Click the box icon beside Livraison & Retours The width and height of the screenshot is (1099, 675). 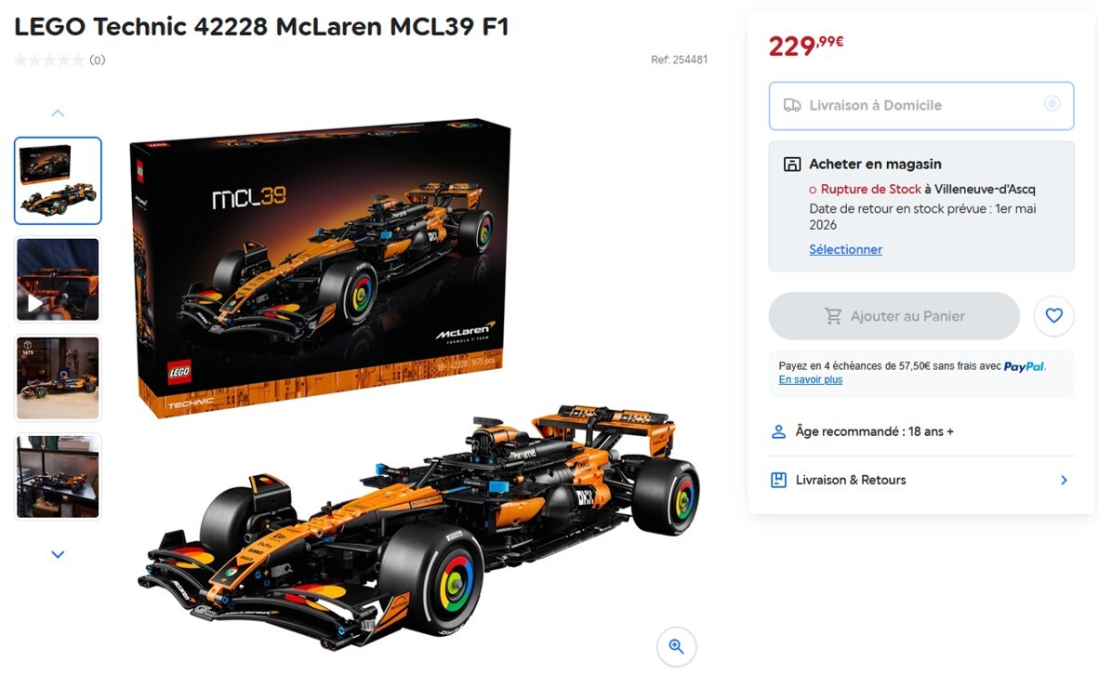pyautogui.click(x=778, y=480)
